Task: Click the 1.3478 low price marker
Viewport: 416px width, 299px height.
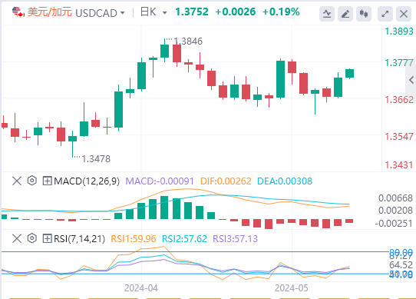Action: [96, 159]
